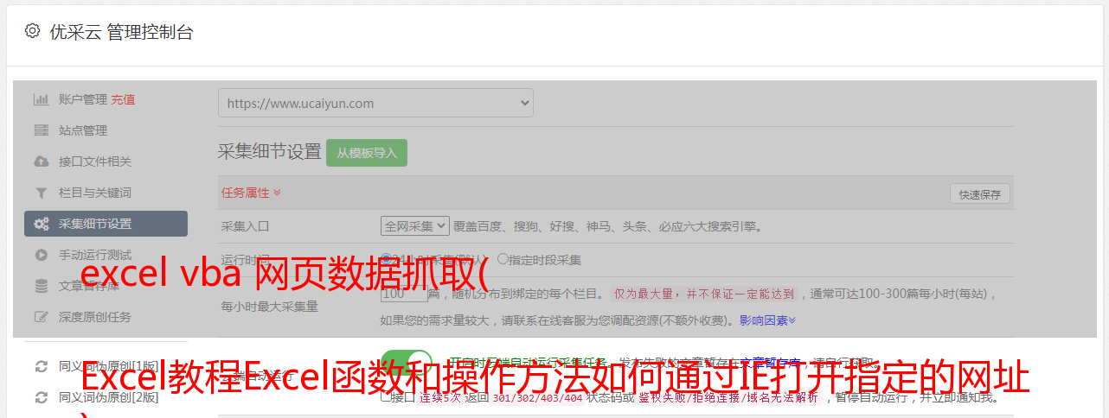Open 同义词伪原创[2版] entry
1109x418 pixels.
[x=109, y=397]
